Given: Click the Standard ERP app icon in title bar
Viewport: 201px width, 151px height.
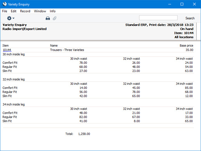Looking at the screenshot, I should tap(4, 4).
